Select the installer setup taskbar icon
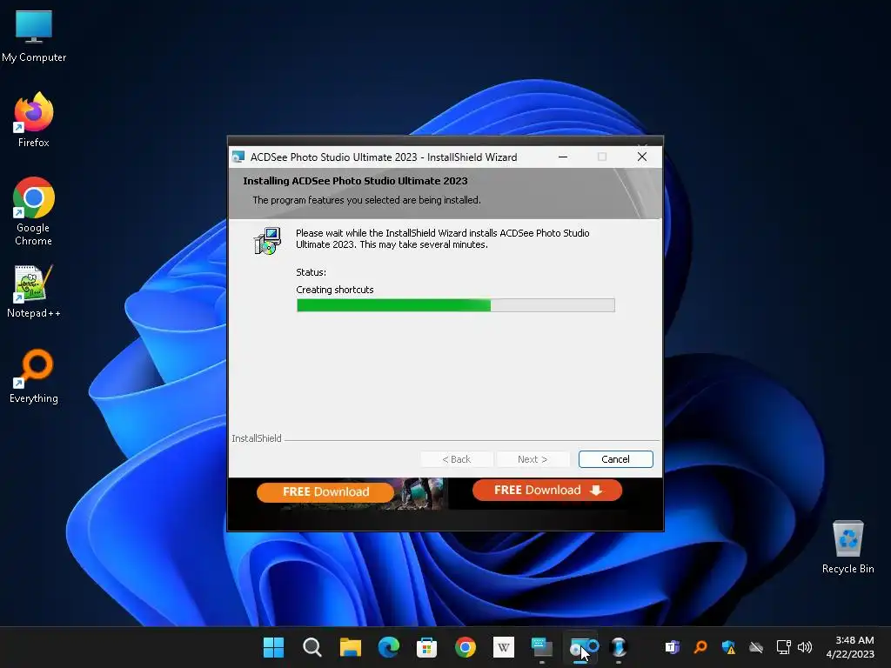 (581, 647)
